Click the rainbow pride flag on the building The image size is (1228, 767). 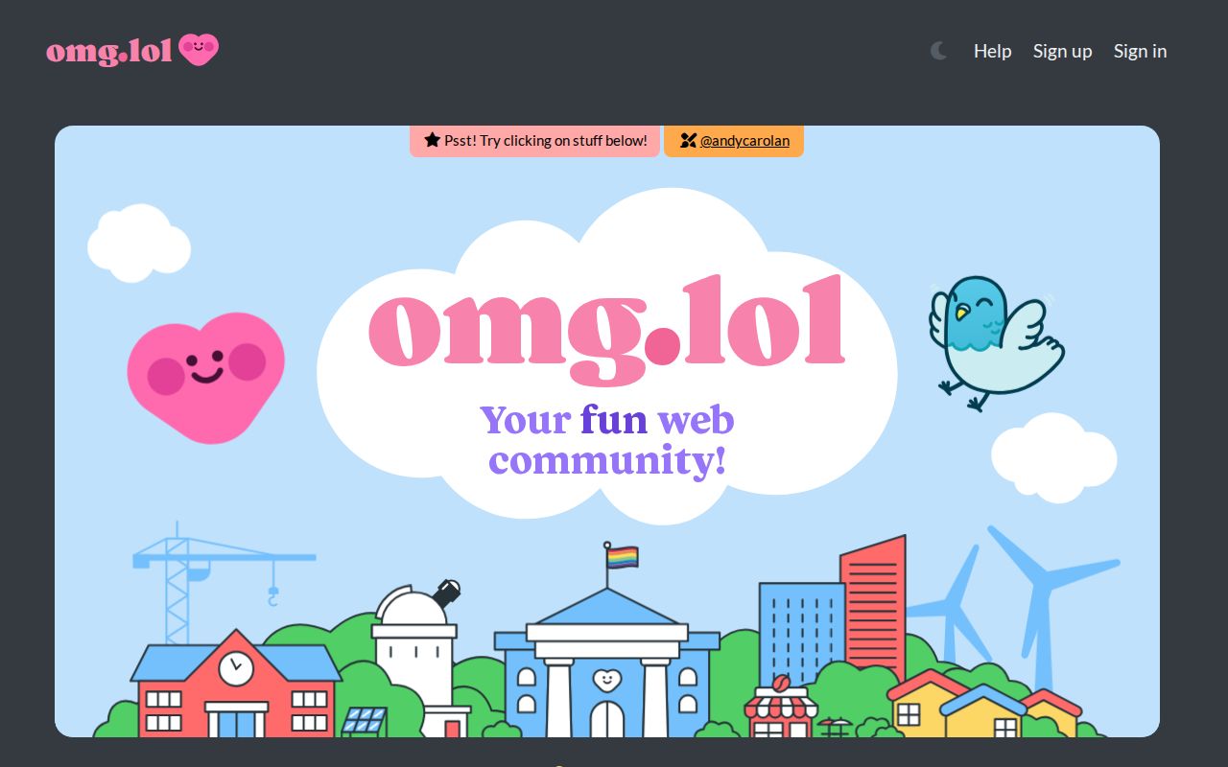[622, 556]
